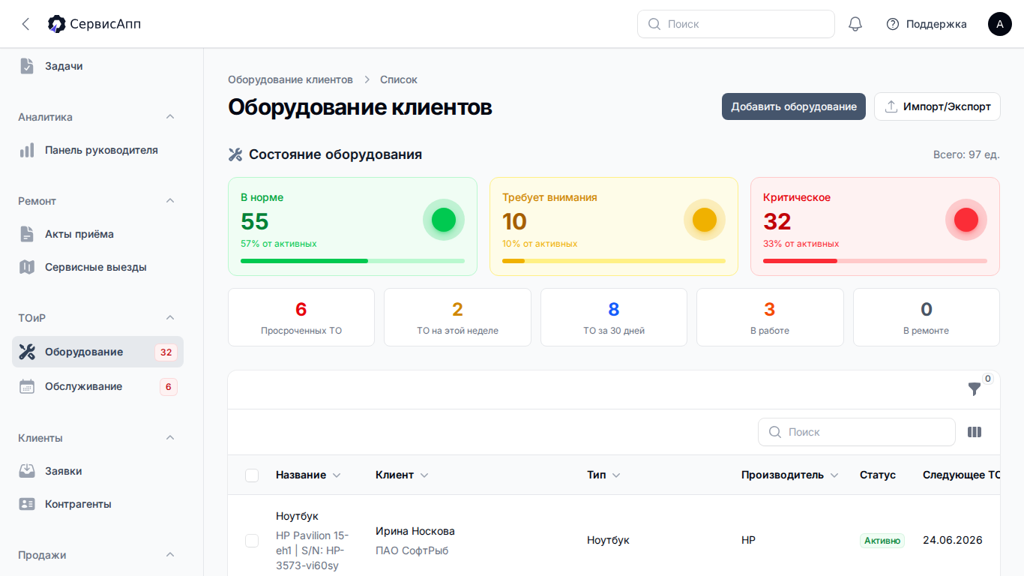The image size is (1024, 576).
Task: Select all rows checkbox in table header
Action: coord(252,475)
